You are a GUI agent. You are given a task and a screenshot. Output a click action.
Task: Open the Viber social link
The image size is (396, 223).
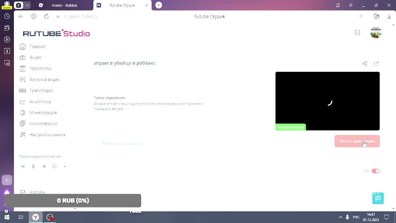pyautogui.click(x=54, y=166)
